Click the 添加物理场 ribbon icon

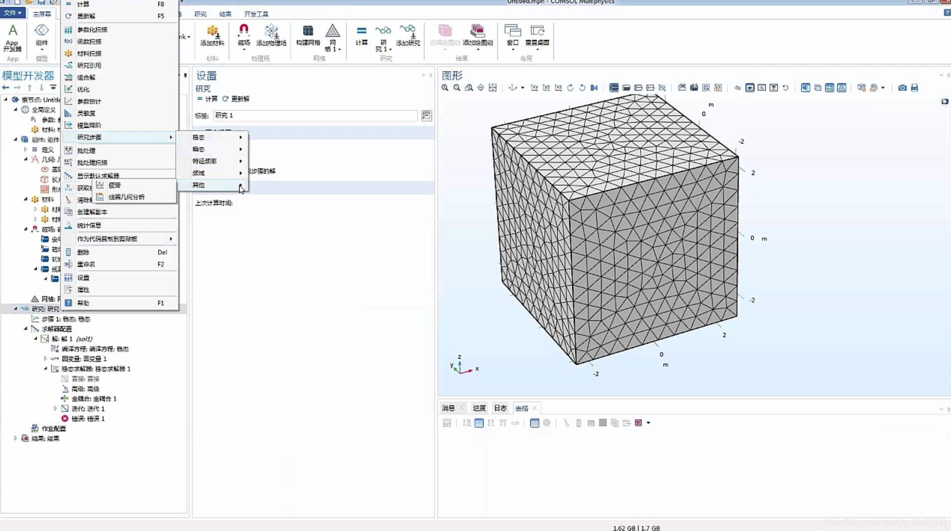(271, 35)
